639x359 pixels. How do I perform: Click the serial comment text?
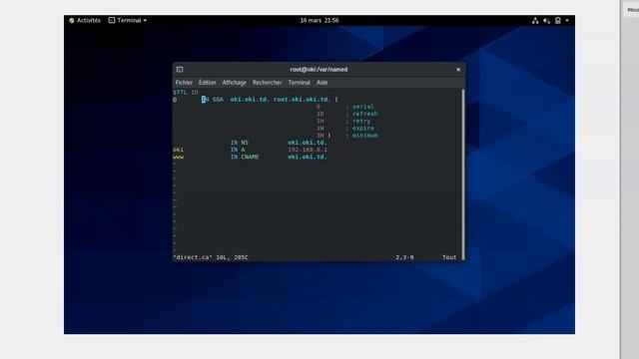363,107
